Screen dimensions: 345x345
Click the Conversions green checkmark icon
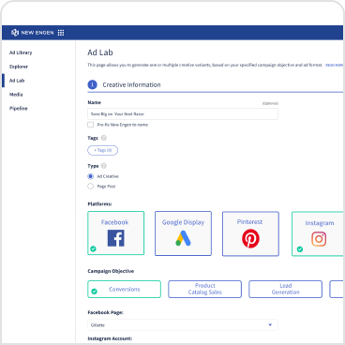tap(94, 292)
